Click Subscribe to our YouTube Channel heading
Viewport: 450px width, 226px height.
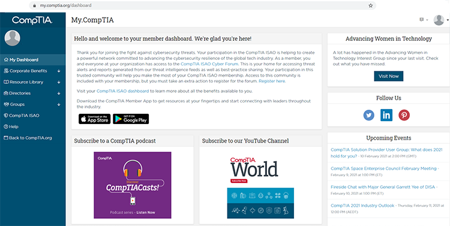coord(245,141)
